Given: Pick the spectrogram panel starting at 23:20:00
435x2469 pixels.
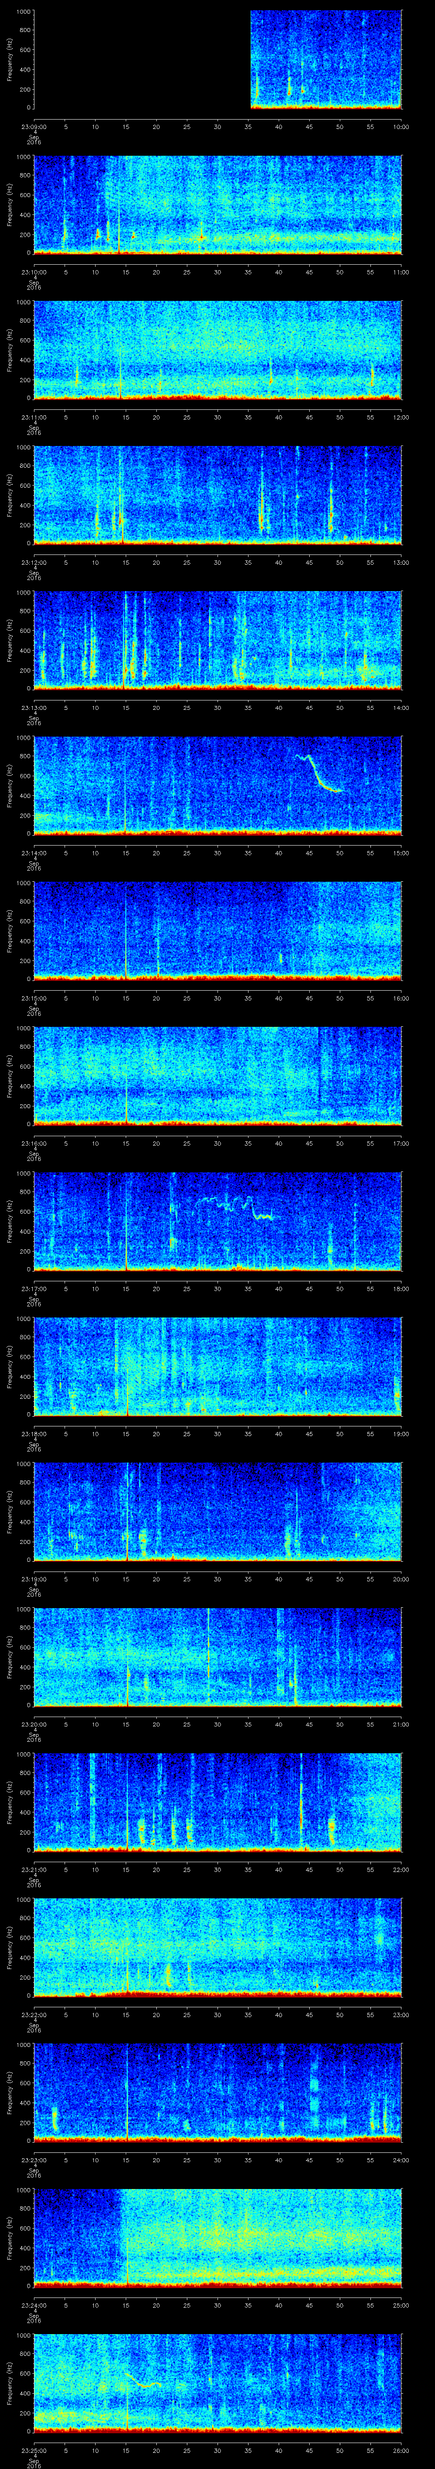Looking at the screenshot, I should click(218, 1657).
